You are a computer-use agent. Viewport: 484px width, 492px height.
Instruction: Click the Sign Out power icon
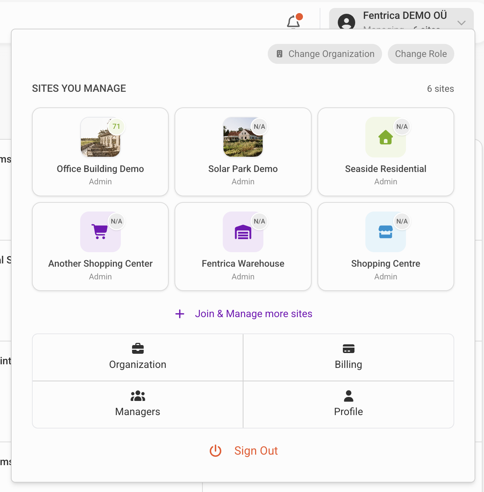215,451
